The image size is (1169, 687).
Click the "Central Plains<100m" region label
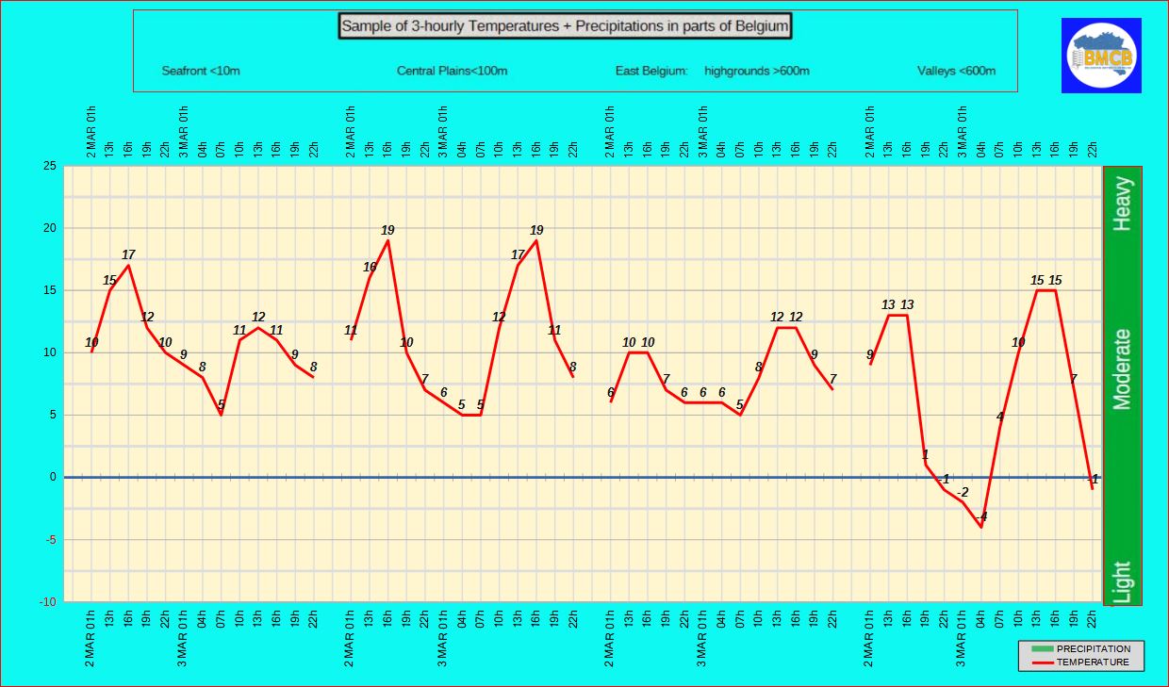[452, 71]
